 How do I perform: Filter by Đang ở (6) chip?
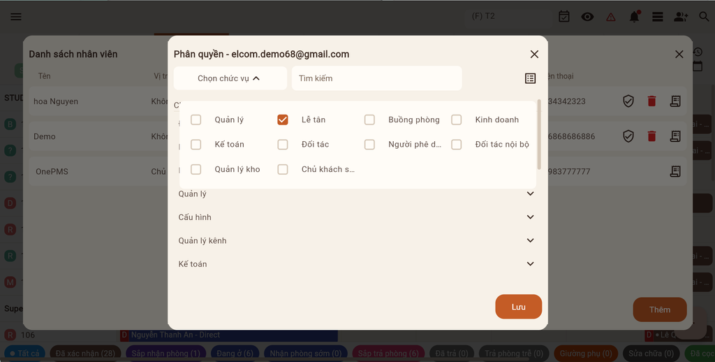coord(235,354)
